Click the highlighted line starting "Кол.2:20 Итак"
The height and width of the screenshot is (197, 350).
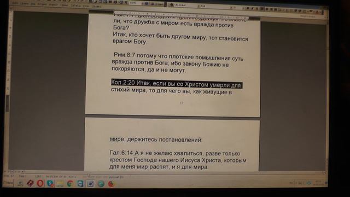coord(176,84)
